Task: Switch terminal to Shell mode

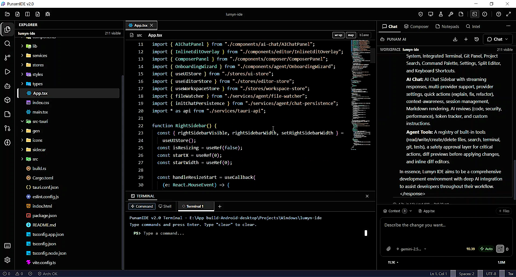Action: tap(165, 206)
